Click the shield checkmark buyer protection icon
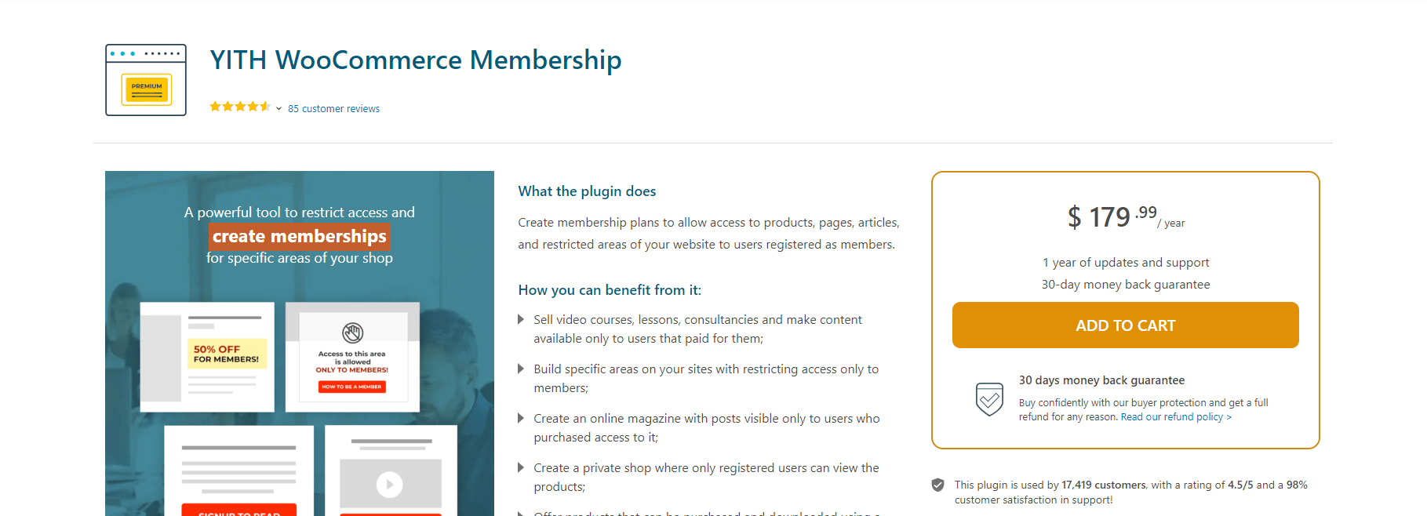Image resolution: width=1427 pixels, height=516 pixels. coord(989,400)
